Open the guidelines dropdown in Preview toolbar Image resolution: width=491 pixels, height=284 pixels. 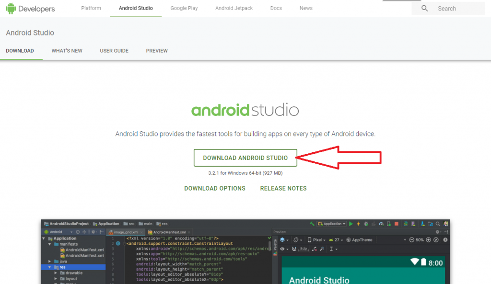coord(333,249)
